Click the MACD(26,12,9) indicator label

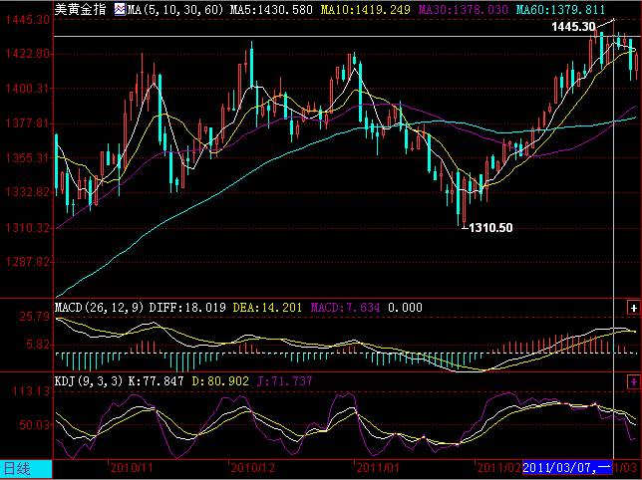(x=100, y=308)
